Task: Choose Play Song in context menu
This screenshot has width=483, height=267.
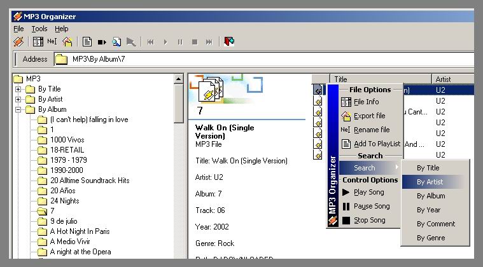Action: click(370, 192)
